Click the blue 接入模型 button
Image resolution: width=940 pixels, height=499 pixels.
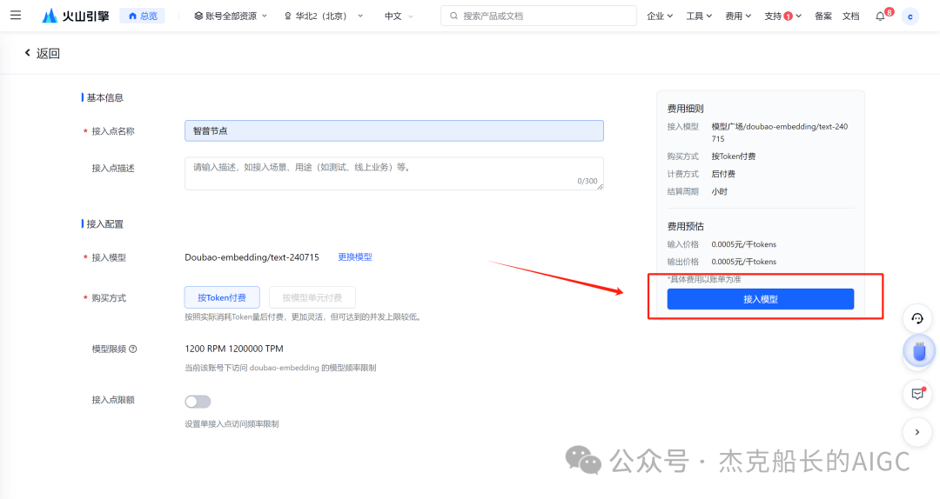tap(760, 299)
